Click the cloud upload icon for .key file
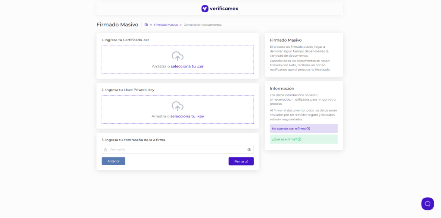This screenshot has width=441, height=218. tap(177, 106)
